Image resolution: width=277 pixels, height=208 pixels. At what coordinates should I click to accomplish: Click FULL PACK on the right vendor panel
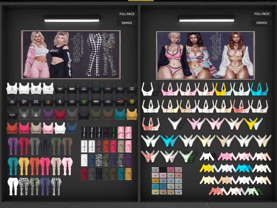coord(262,14)
